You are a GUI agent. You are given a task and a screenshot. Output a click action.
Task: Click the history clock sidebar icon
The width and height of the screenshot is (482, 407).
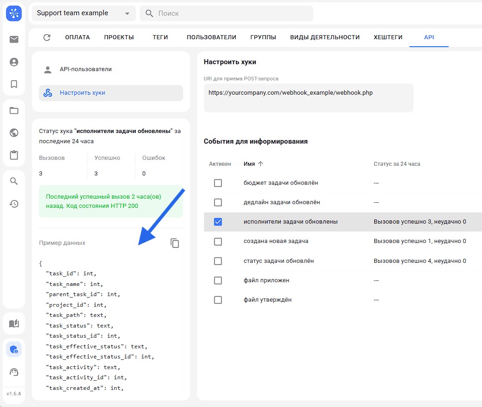pos(14,204)
